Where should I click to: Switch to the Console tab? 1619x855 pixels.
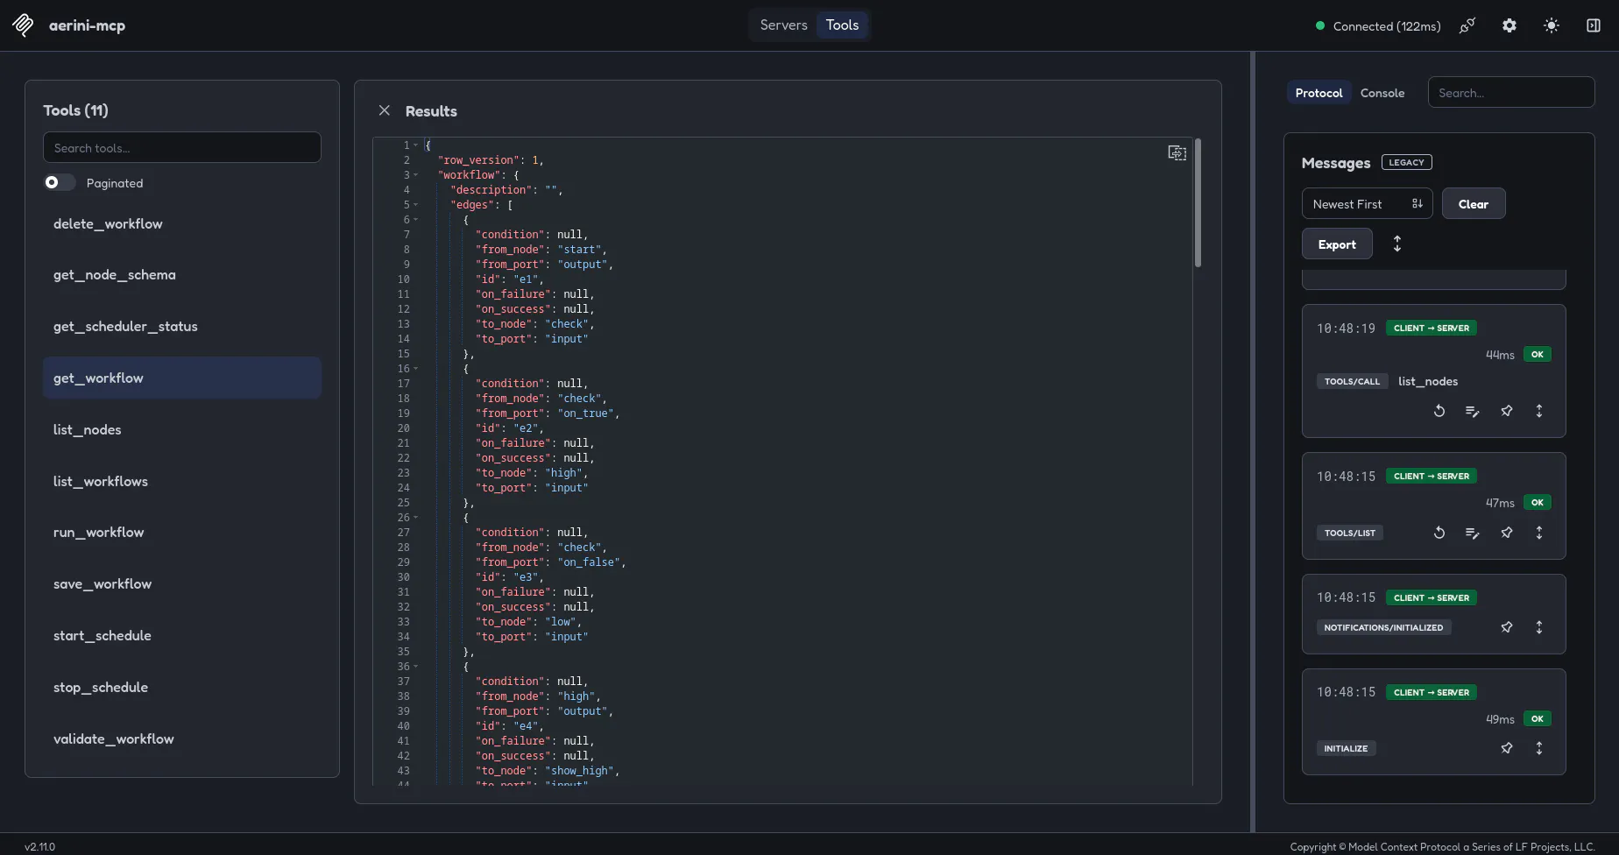click(1382, 93)
